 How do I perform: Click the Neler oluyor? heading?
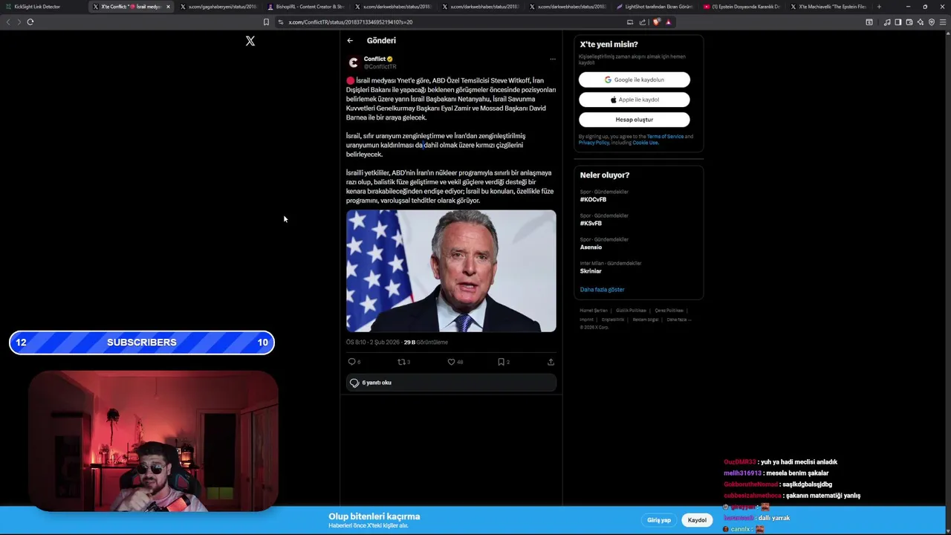tap(605, 175)
